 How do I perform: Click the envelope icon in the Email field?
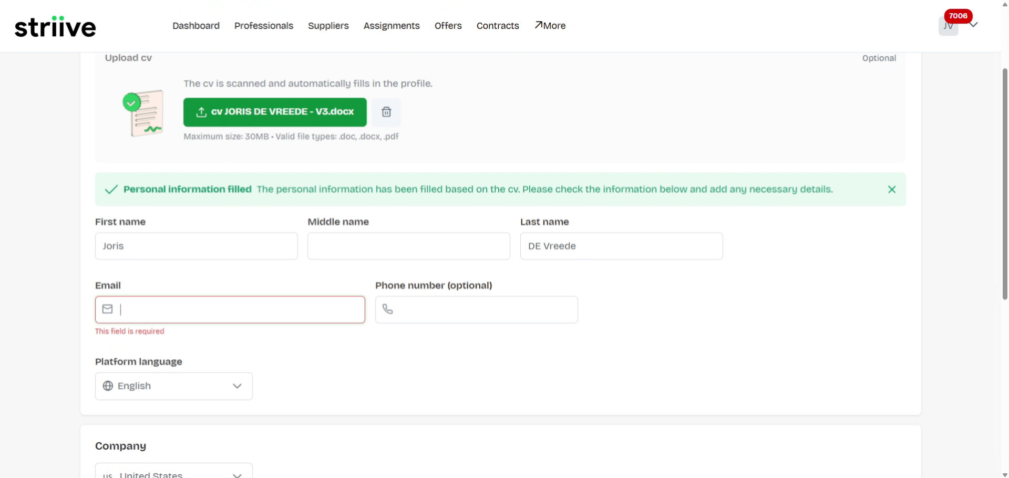[107, 309]
